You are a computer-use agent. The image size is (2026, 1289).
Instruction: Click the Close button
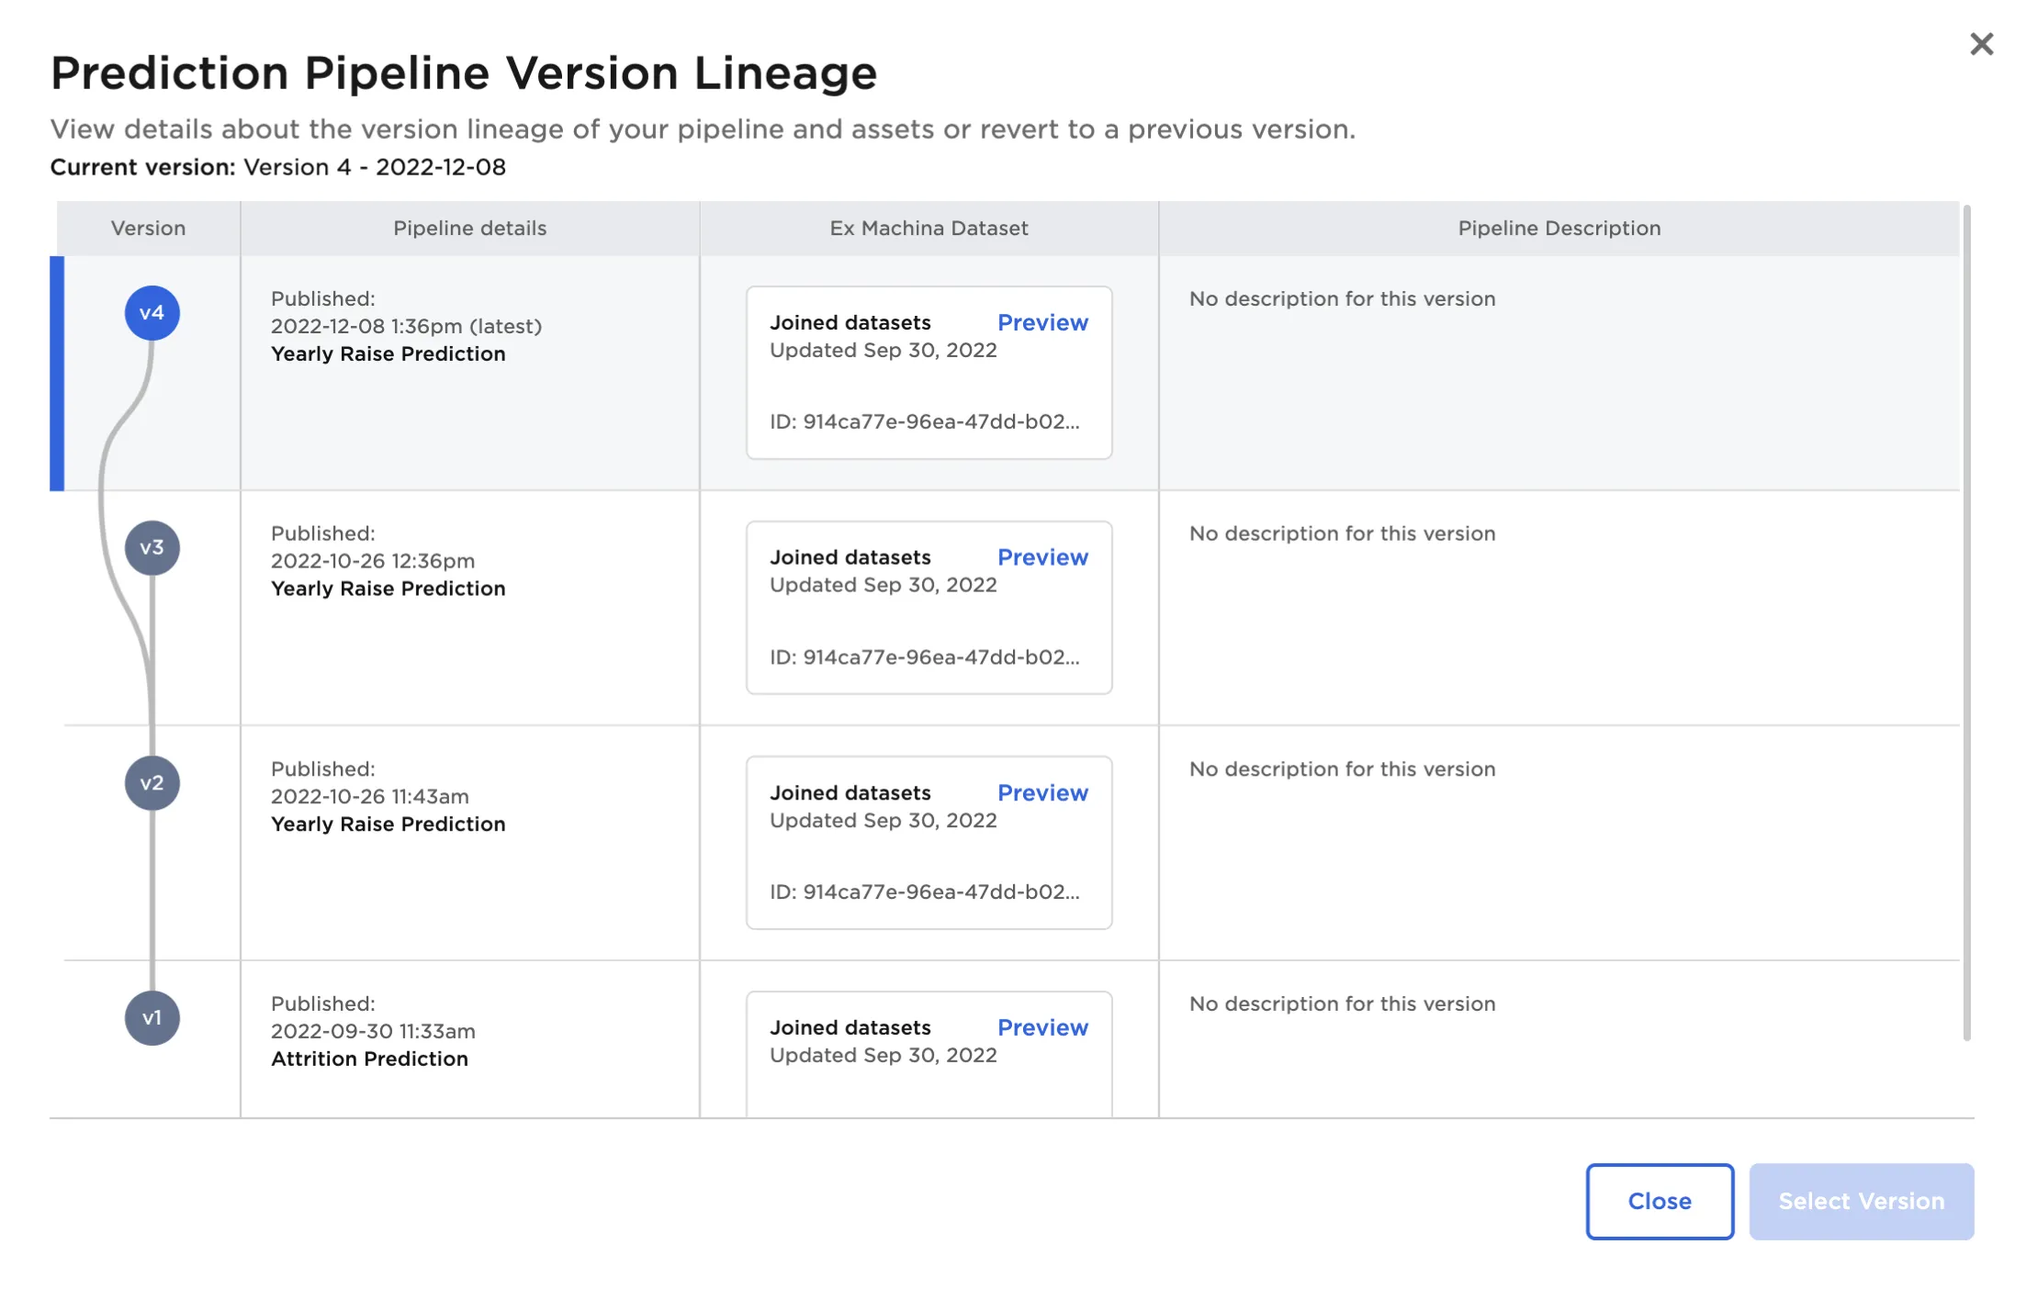(1660, 1201)
